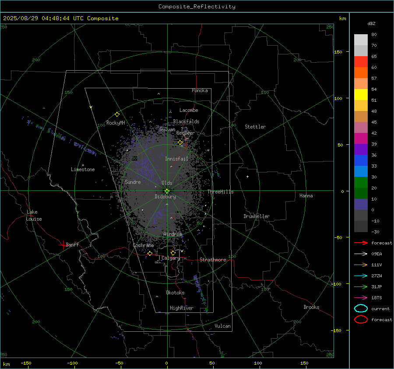Click the yellow diamond marker near RockyMH

117,115
